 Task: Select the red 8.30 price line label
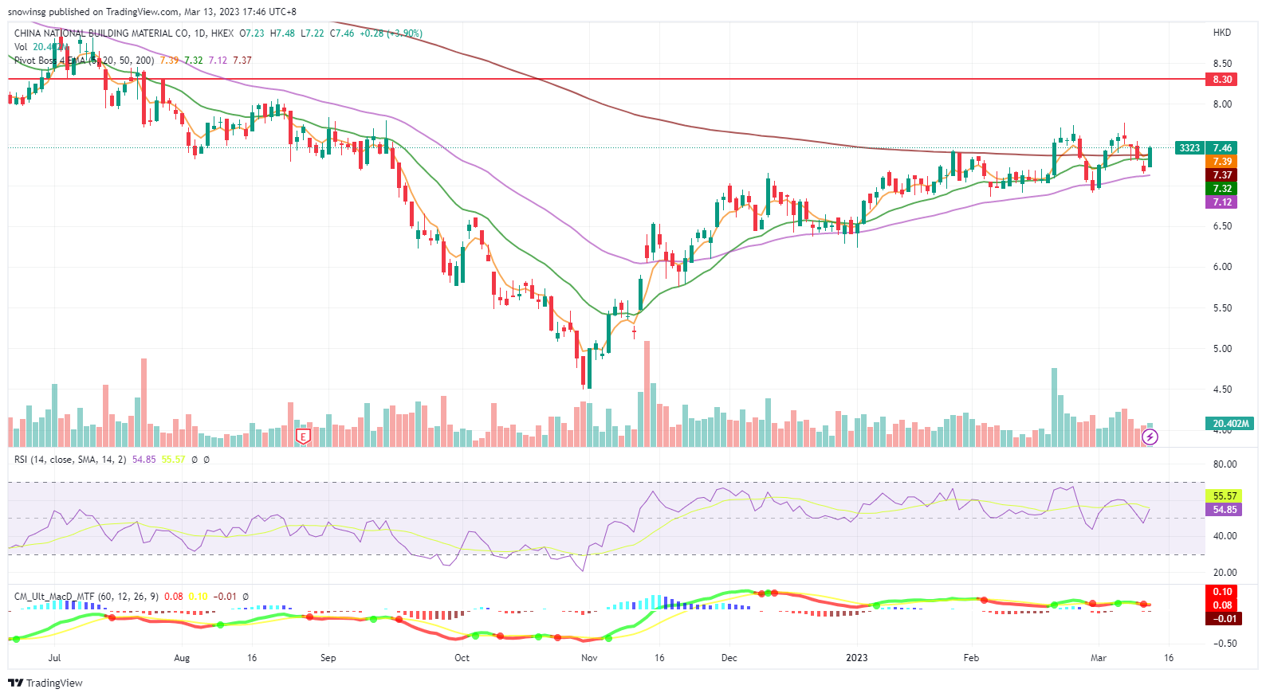(1222, 80)
